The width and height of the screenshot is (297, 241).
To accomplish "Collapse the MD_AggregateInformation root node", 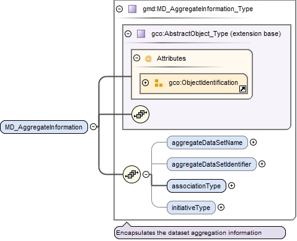I will (94, 126).
